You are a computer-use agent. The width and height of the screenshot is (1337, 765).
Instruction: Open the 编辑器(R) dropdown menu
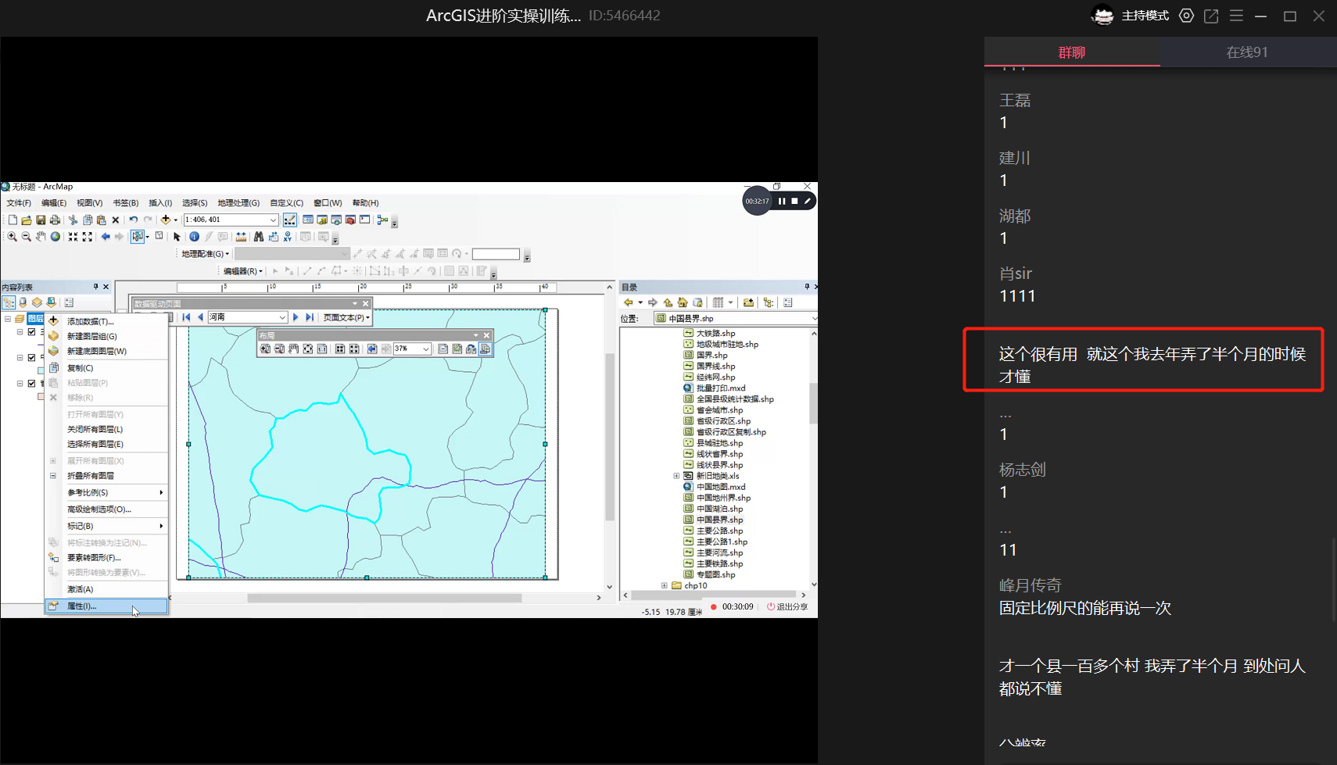tap(242, 271)
